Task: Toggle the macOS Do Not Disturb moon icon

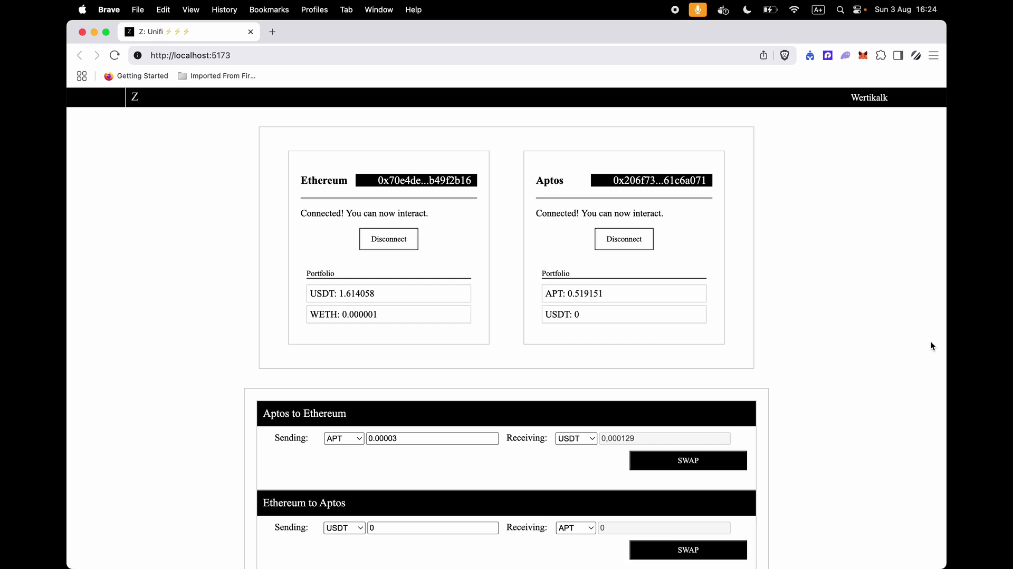Action: coord(747,9)
